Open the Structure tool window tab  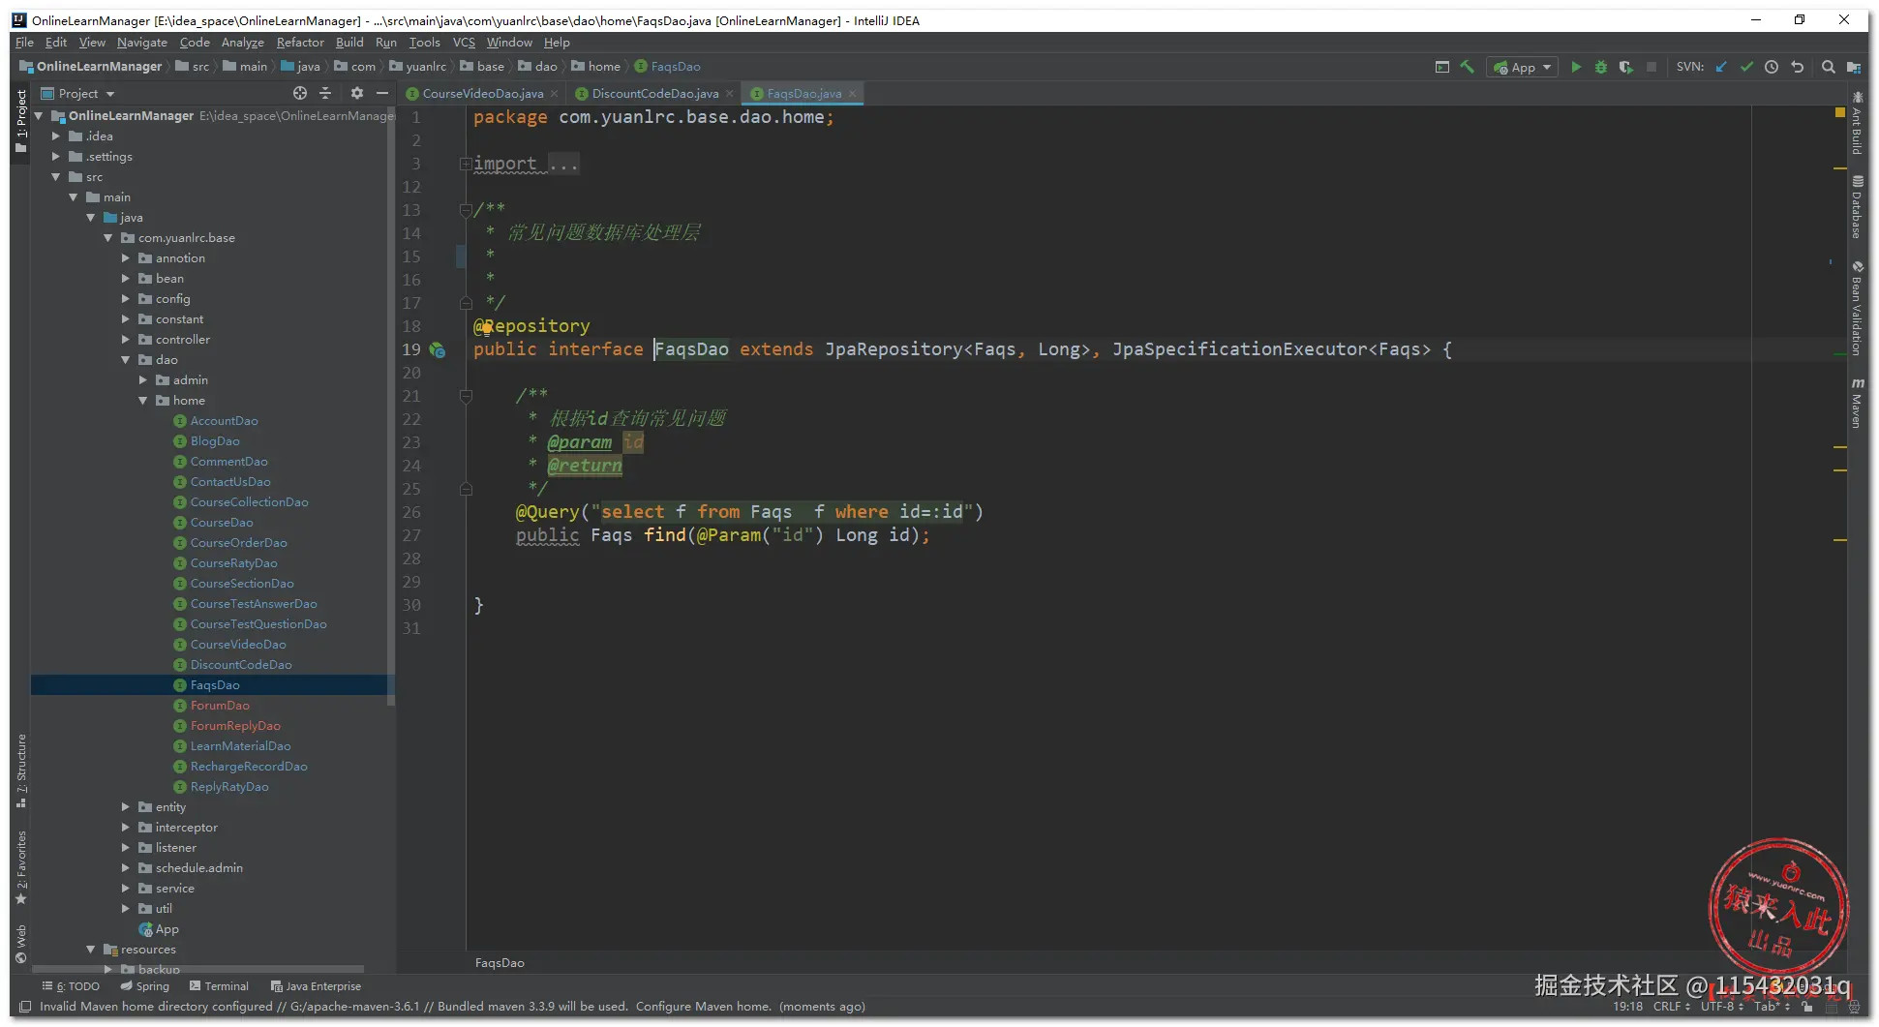21,771
